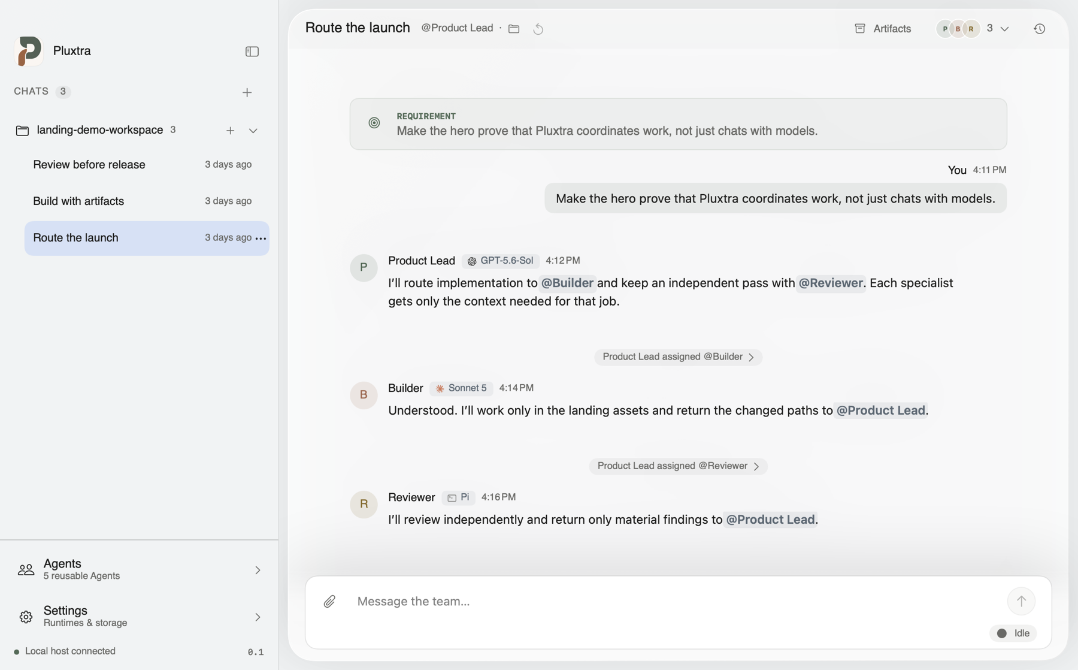Click the 0.1 version label
Screen dimensions: 1078x670
tap(256, 652)
